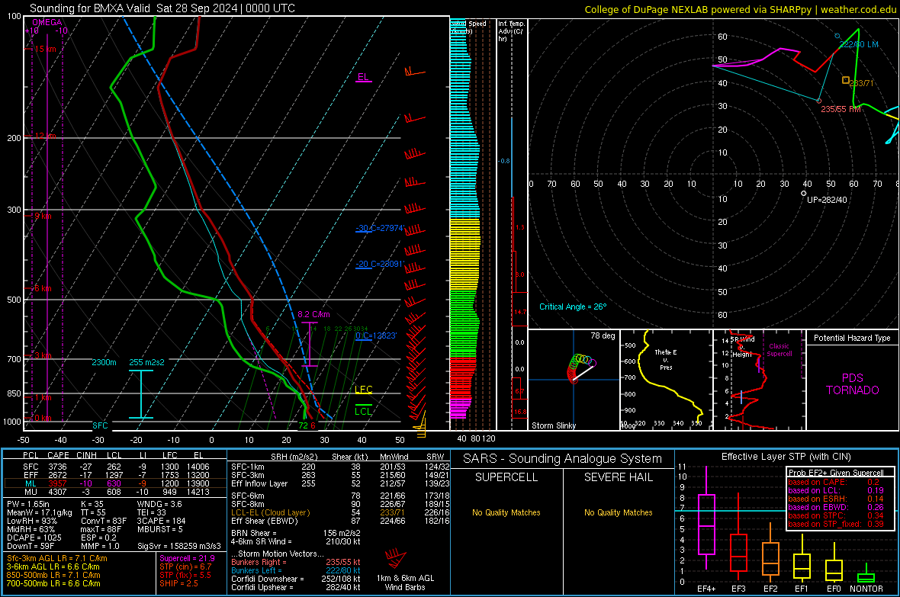Viewport: 900px width, 597px height.
Task: Click the 'Prob EF2+ Given Supercell' heading
Action: (x=836, y=473)
